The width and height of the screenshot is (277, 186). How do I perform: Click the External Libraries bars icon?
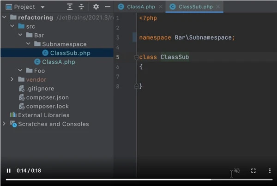coord(13,114)
